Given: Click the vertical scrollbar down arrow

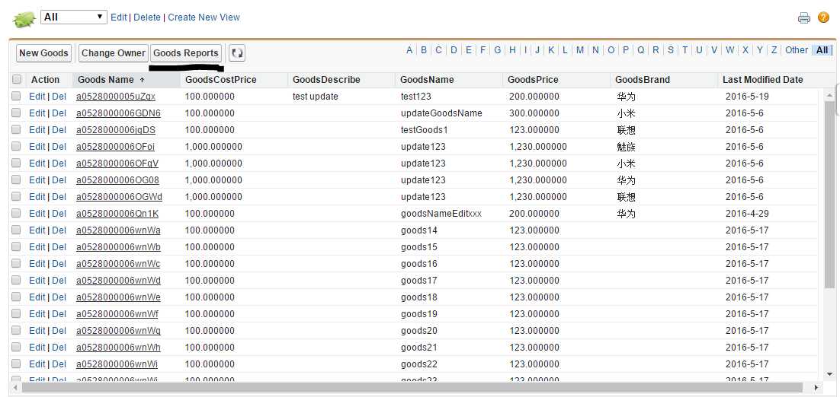Looking at the screenshot, I should click(x=830, y=374).
